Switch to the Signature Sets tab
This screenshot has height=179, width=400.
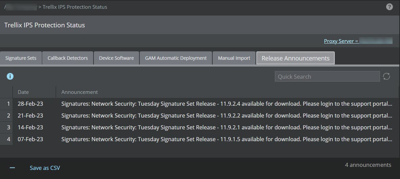click(x=21, y=58)
